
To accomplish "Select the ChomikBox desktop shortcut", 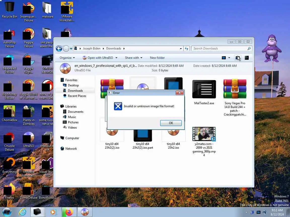I will [x=9, y=113].
